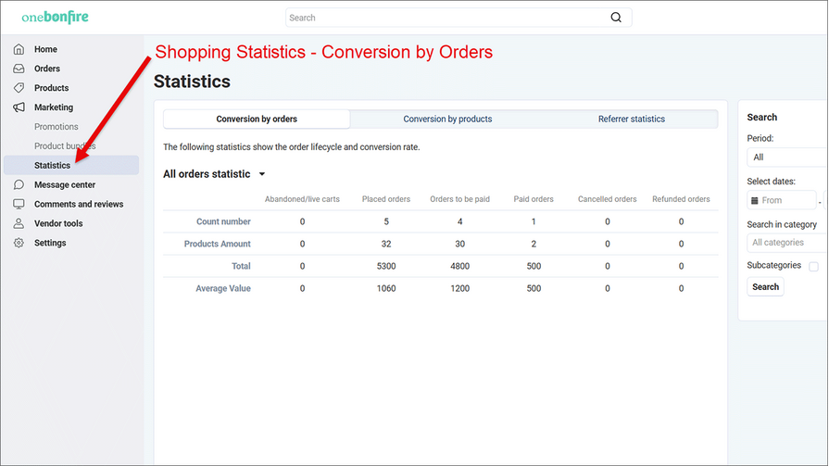Click the Vendor tools person icon
The width and height of the screenshot is (829, 466).
19,223
